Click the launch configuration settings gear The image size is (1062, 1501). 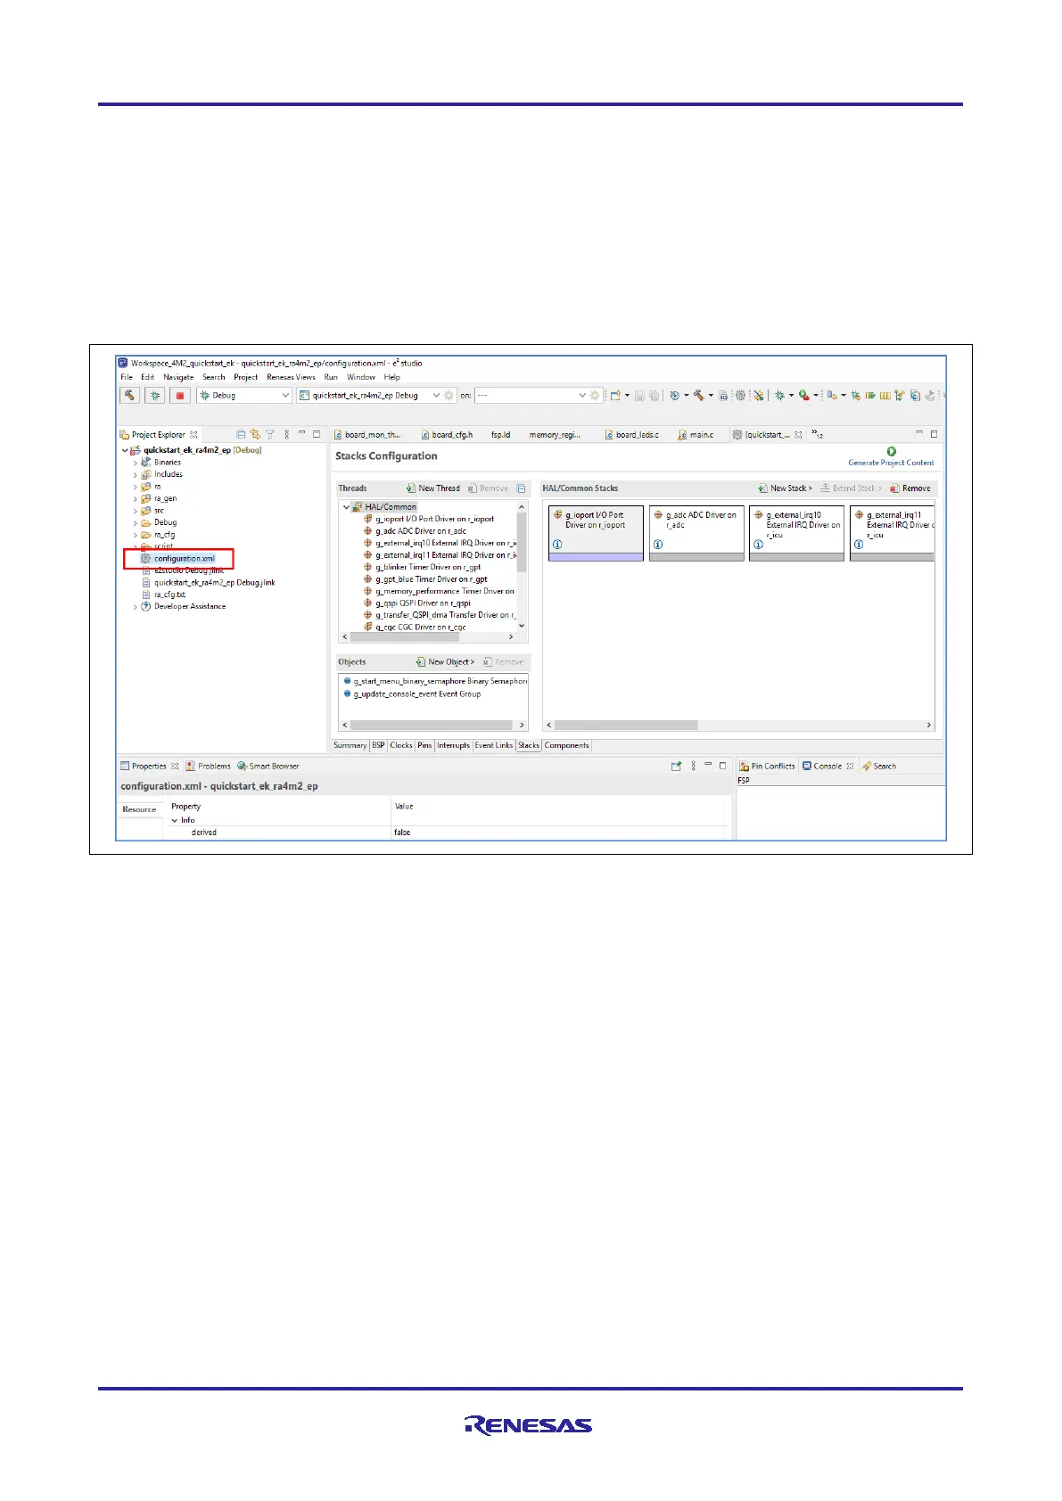pos(449,395)
